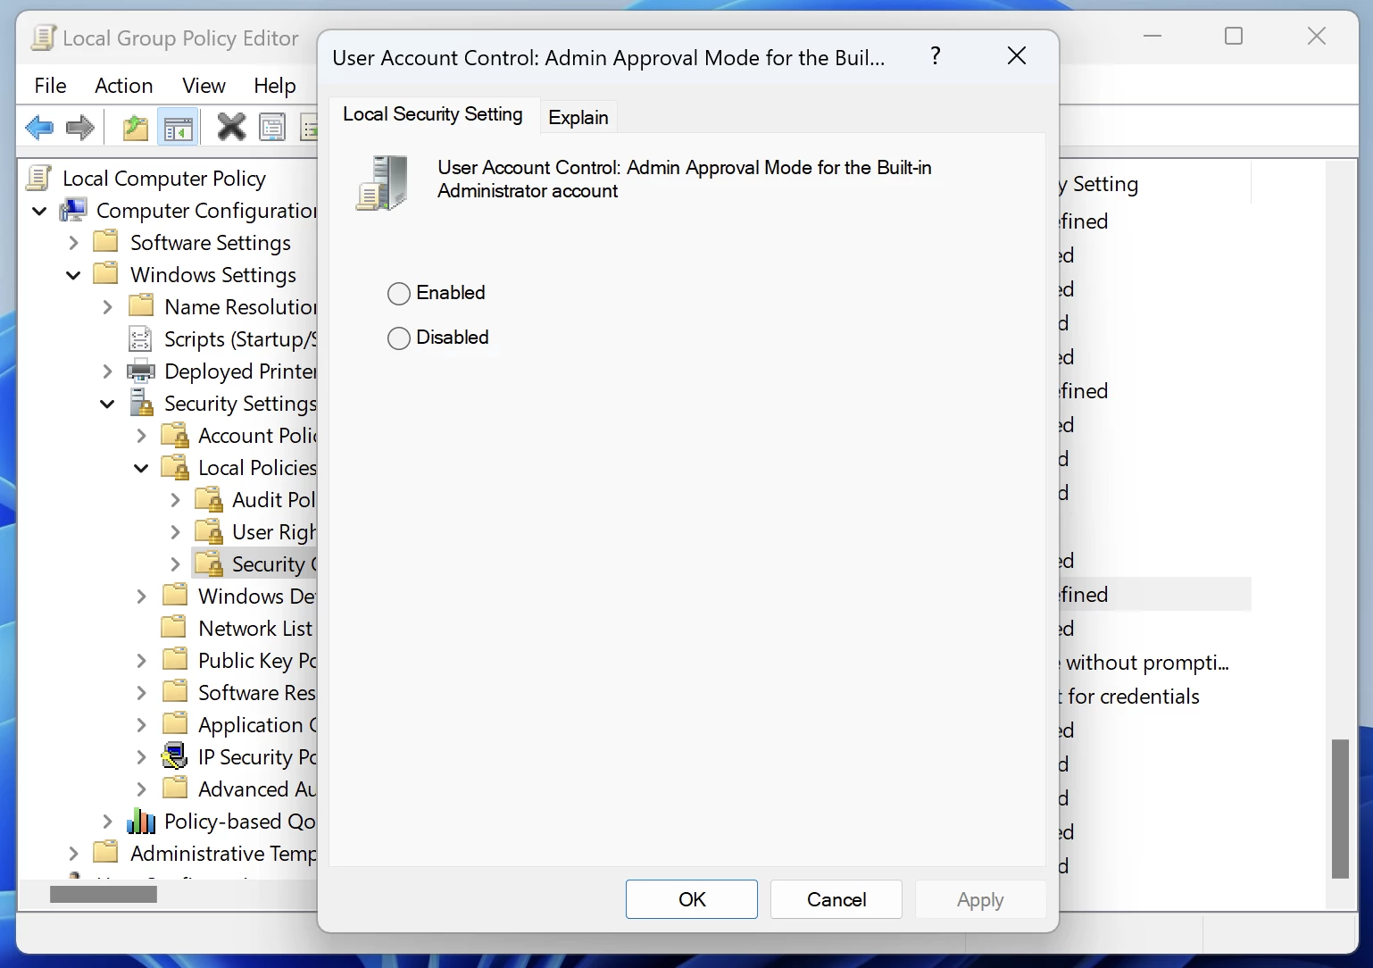Select the Up one level folder icon
Screen dimensions: 1373x968
point(135,127)
